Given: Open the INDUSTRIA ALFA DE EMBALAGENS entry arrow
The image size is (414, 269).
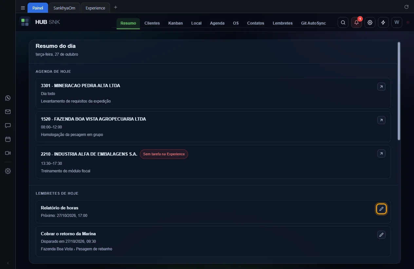Looking at the screenshot, I should 381,154.
